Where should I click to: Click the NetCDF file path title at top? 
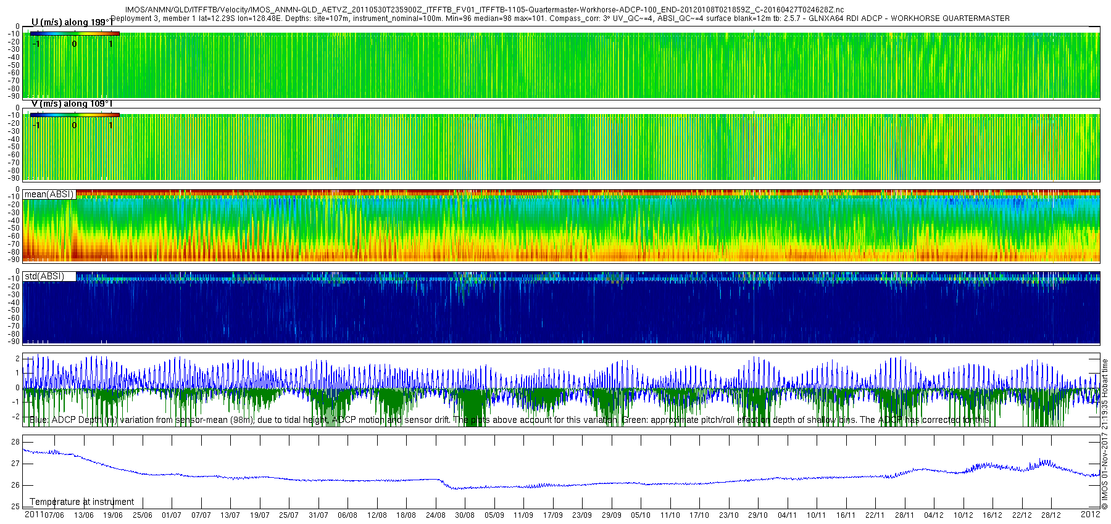pos(484,10)
